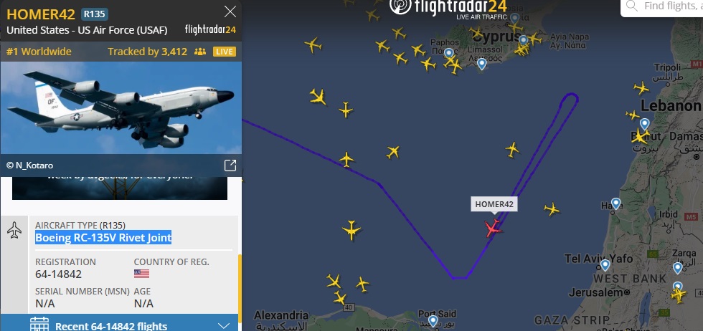Open the aircraft photo in a new window

[x=230, y=165]
